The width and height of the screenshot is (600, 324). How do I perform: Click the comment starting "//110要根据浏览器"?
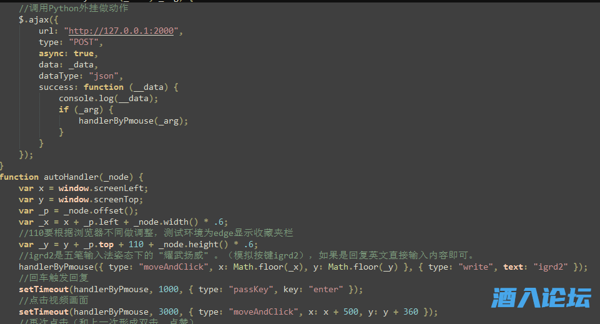[x=156, y=233]
